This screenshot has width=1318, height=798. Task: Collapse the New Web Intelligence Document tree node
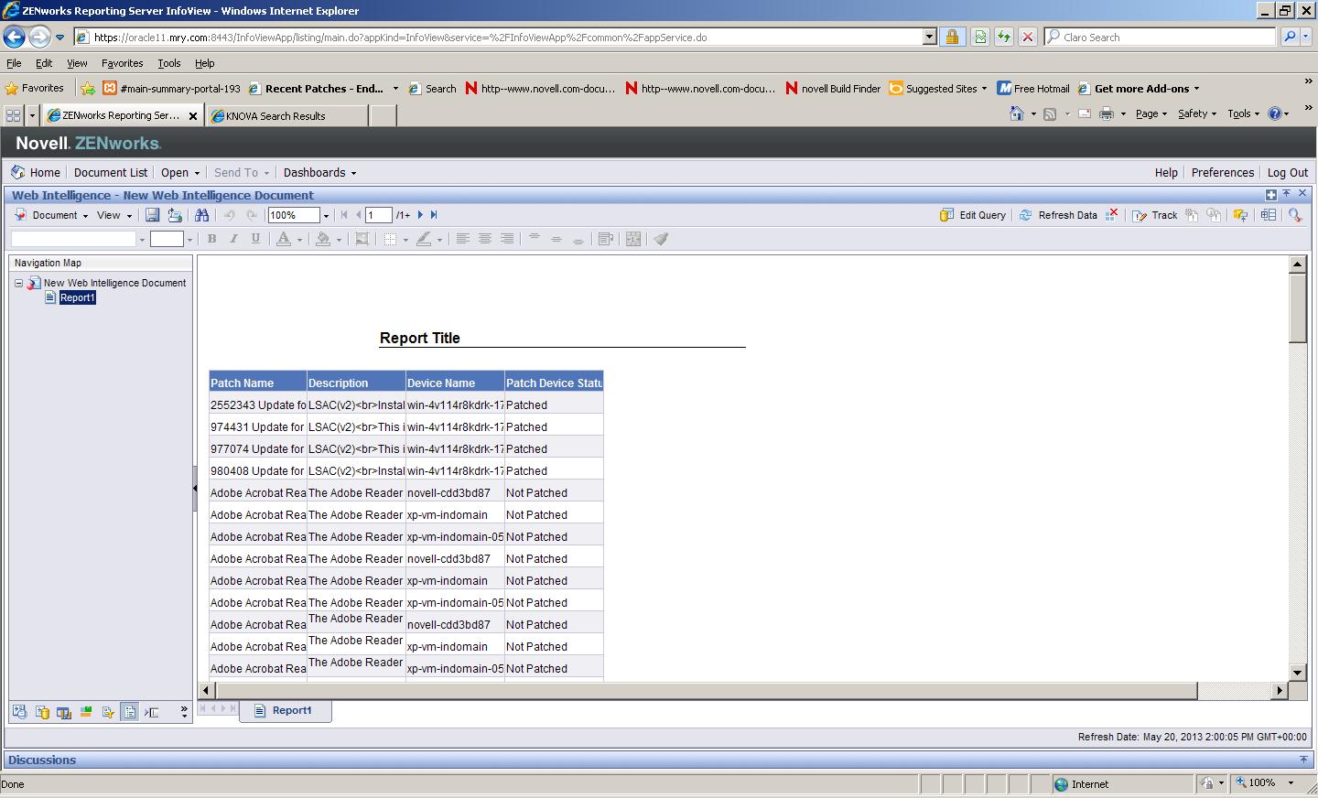(18, 283)
